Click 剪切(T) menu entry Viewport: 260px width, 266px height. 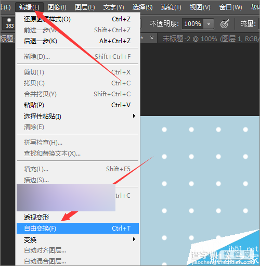click(x=77, y=72)
